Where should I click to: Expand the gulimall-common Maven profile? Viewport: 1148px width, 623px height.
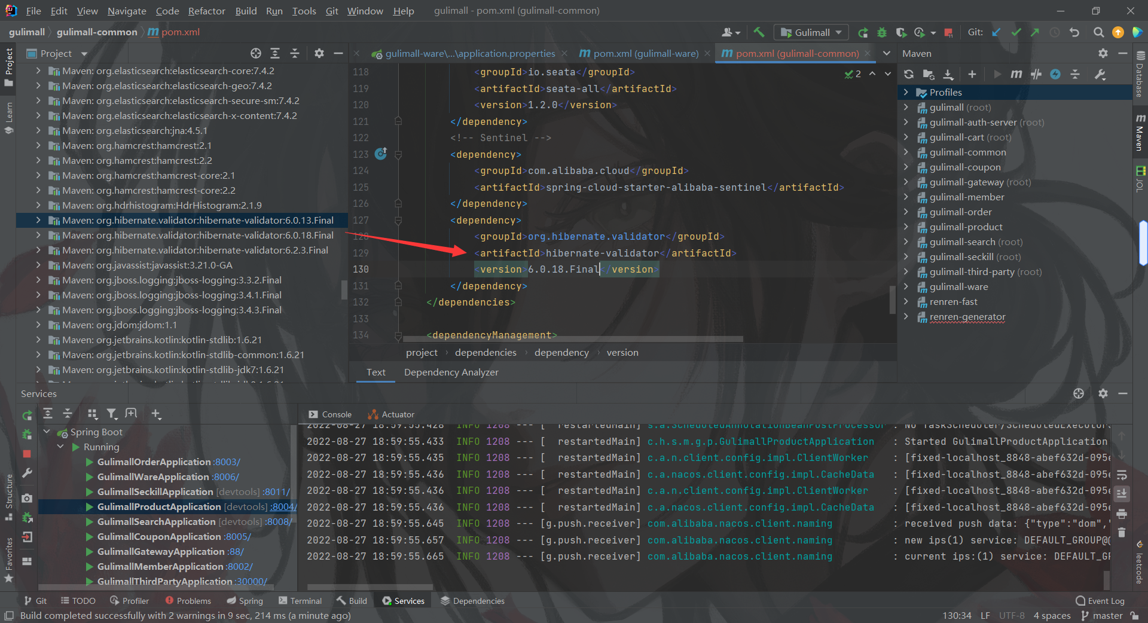click(x=906, y=152)
